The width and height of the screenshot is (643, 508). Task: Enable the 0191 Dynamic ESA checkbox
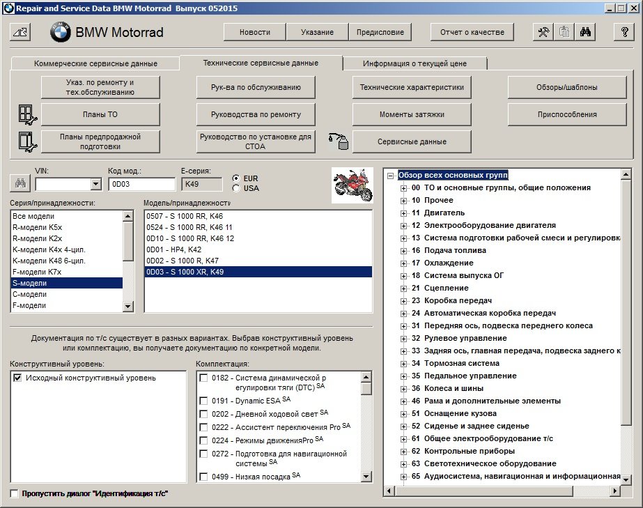pyautogui.click(x=203, y=401)
